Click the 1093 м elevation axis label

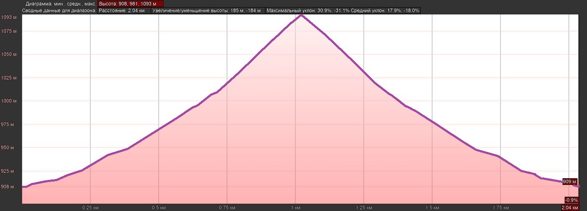(8, 17)
